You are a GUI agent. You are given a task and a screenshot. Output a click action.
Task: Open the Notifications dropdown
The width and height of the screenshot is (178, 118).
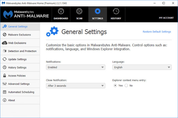pyautogui.click(x=76, y=67)
